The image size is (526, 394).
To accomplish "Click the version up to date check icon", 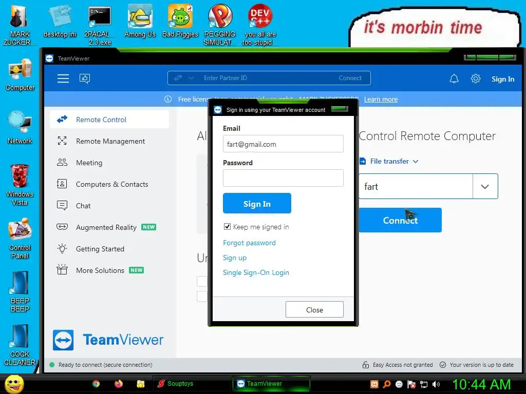I will 443,365.
